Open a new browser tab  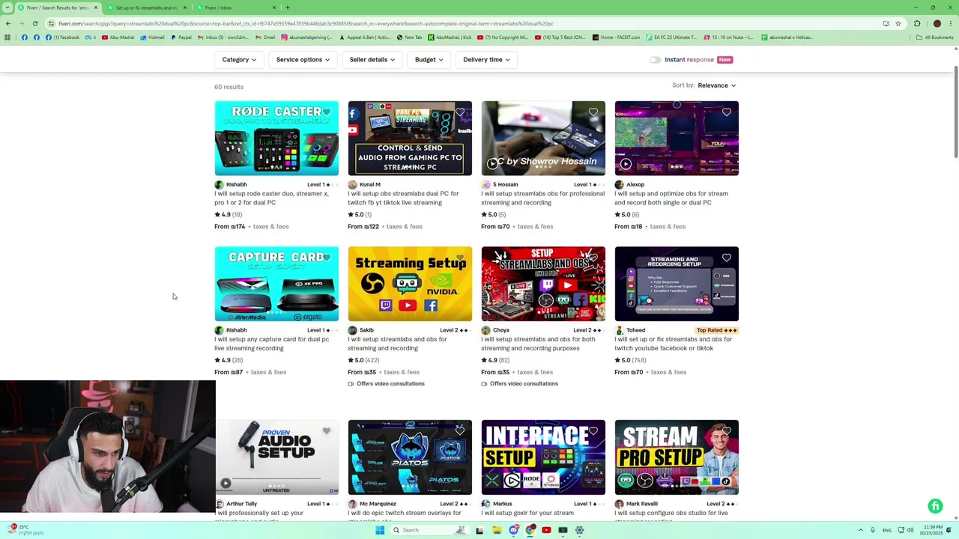click(x=288, y=7)
